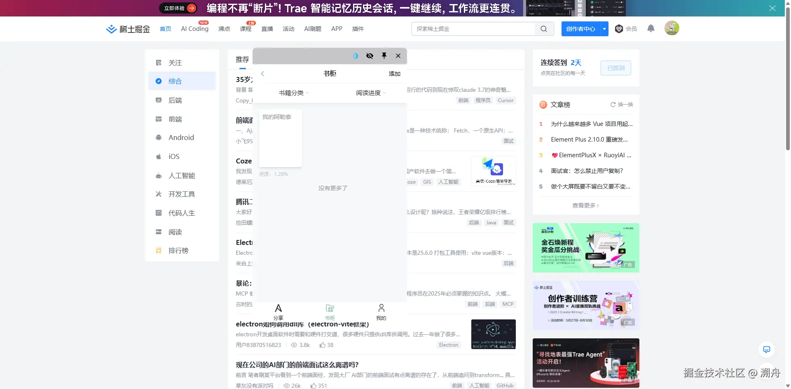Expand the 书籍分类 dropdown
Image resolution: width=791 pixels, height=389 pixels.
pyautogui.click(x=293, y=93)
